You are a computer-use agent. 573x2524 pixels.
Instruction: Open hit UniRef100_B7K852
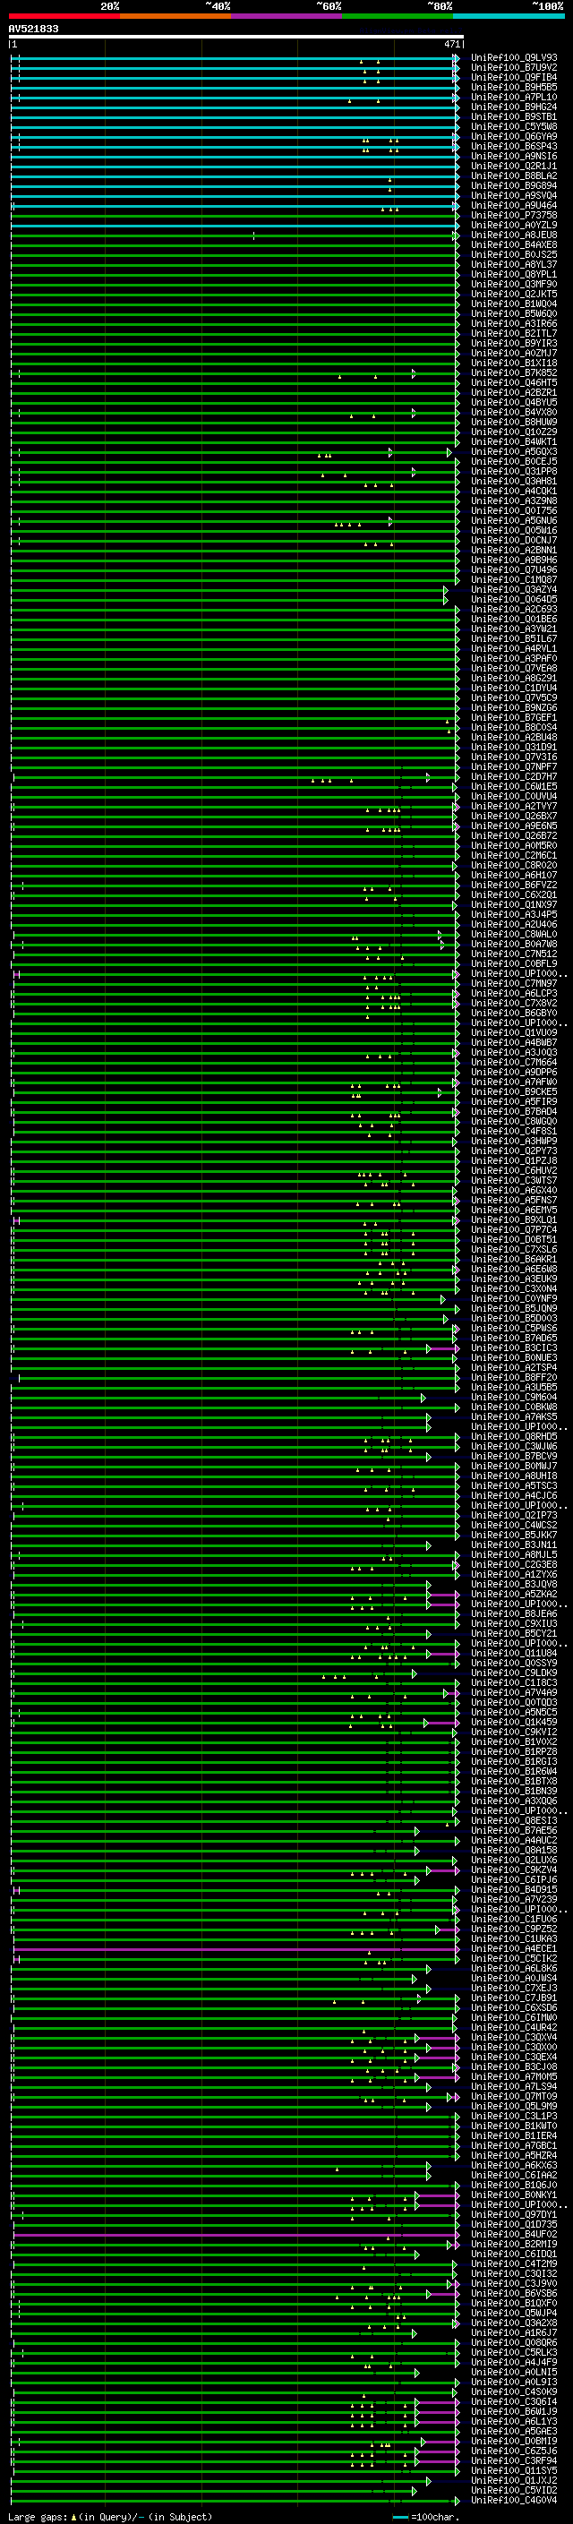514,372
